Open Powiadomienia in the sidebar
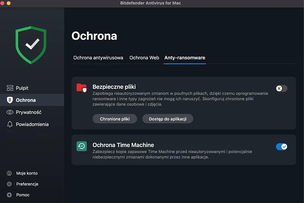 pos(32,124)
